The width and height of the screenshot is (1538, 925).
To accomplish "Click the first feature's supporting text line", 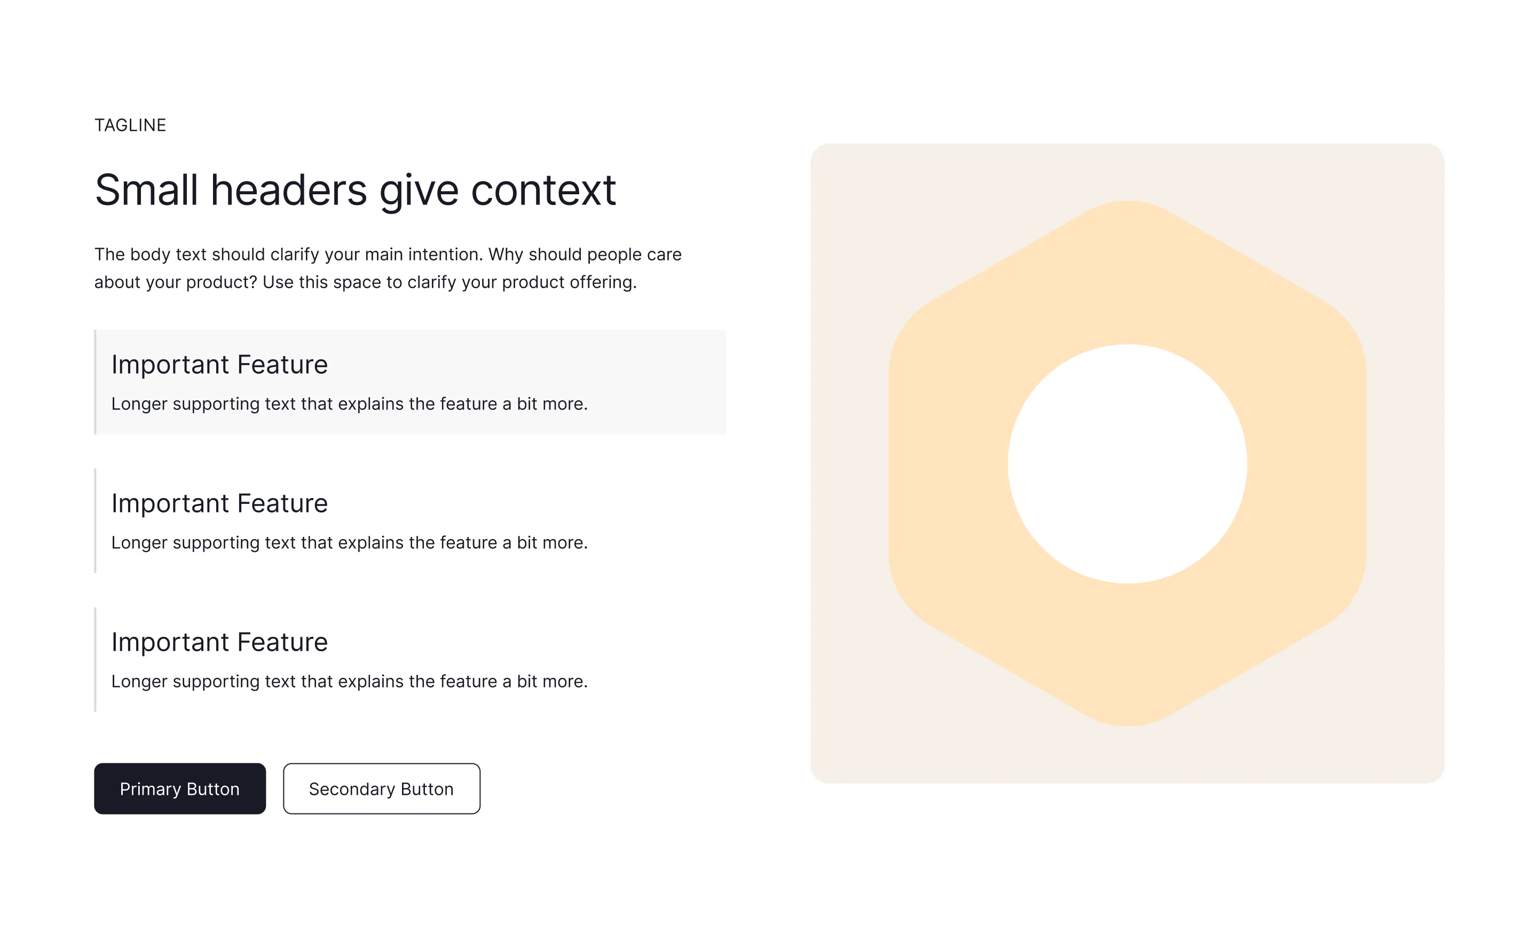I will coord(349,404).
